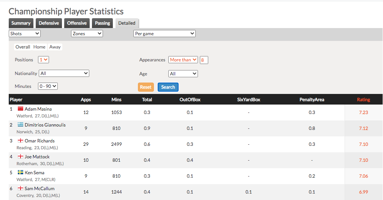Open the Appearances More than dropdown
Viewport: 383px width, 200px height.
(x=183, y=60)
